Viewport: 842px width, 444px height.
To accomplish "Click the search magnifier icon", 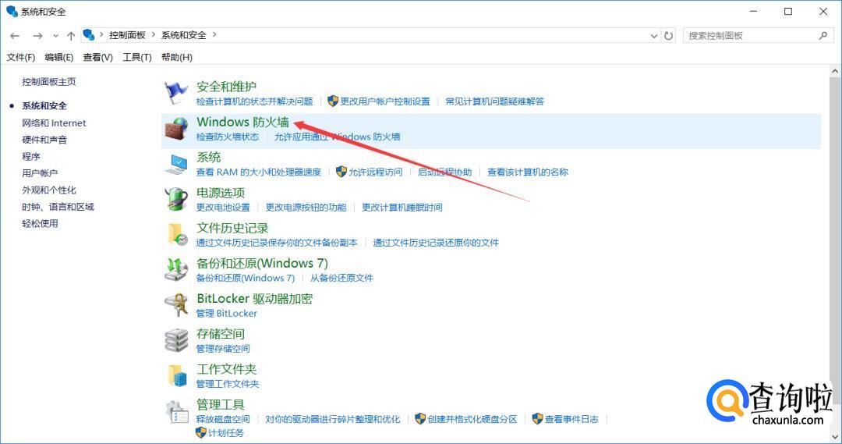I will click(823, 35).
